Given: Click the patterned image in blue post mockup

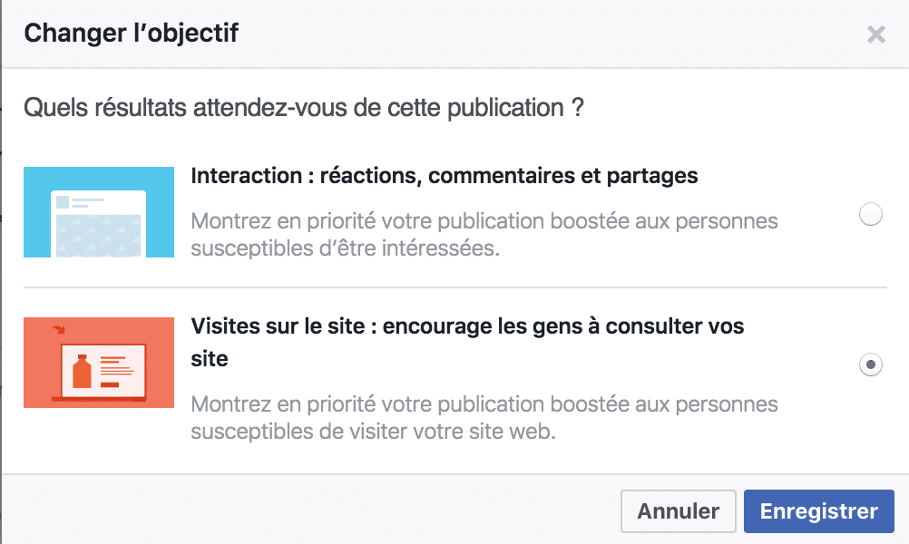Looking at the screenshot, I should click(x=99, y=236).
